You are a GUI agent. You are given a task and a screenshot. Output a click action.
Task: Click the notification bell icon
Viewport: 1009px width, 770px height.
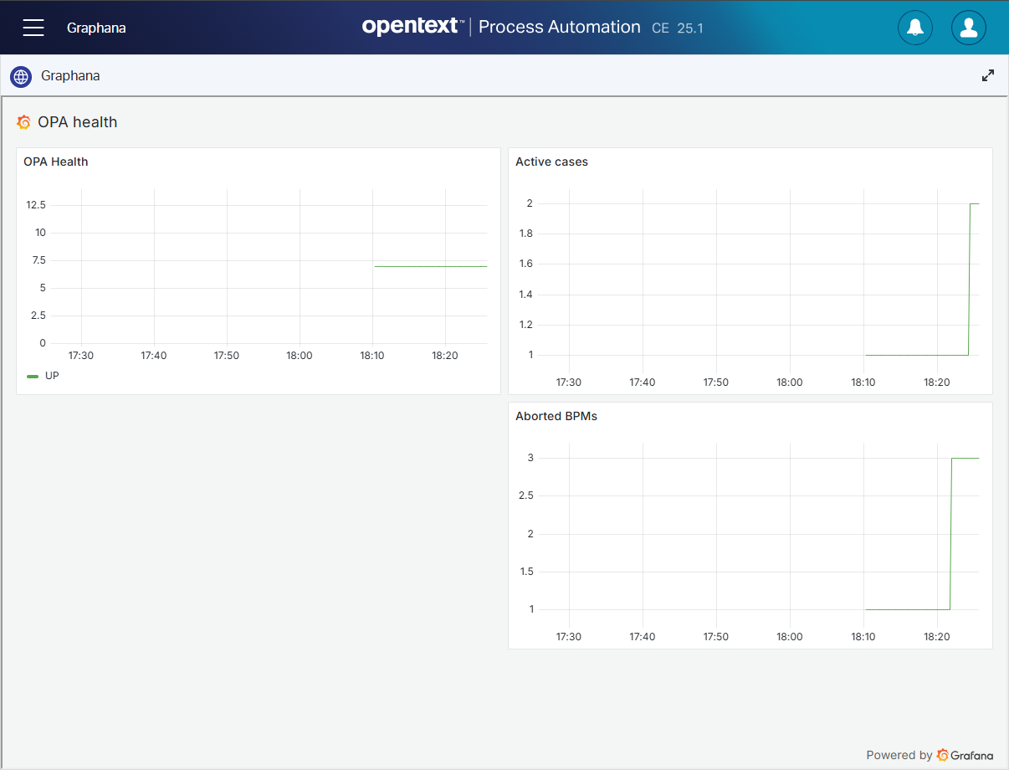pyautogui.click(x=914, y=27)
